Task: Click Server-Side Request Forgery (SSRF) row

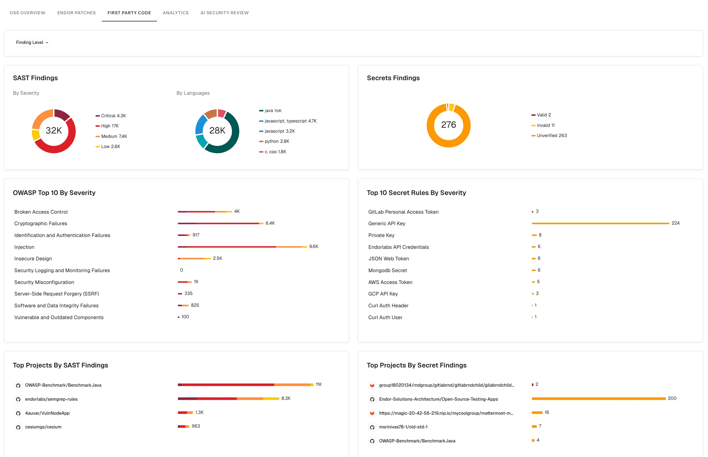Action: (57, 294)
